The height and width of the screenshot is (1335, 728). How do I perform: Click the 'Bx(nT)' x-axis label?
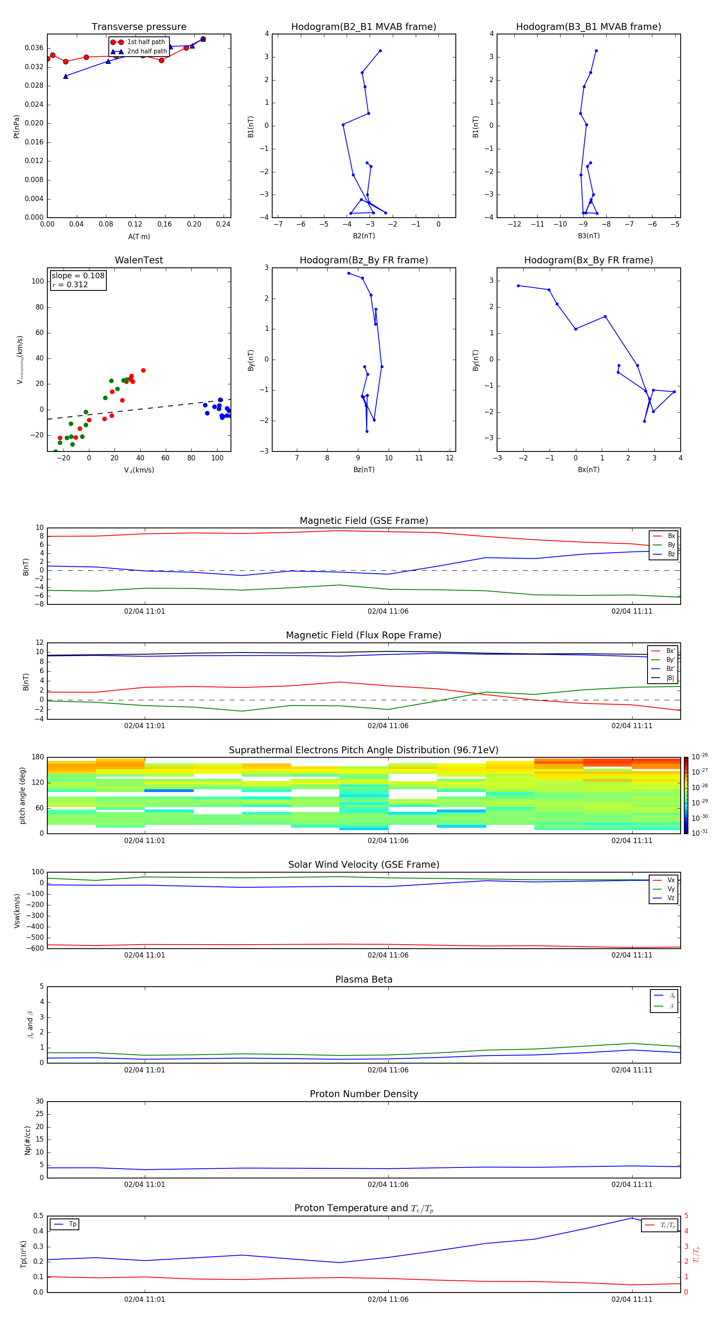tap(588, 470)
